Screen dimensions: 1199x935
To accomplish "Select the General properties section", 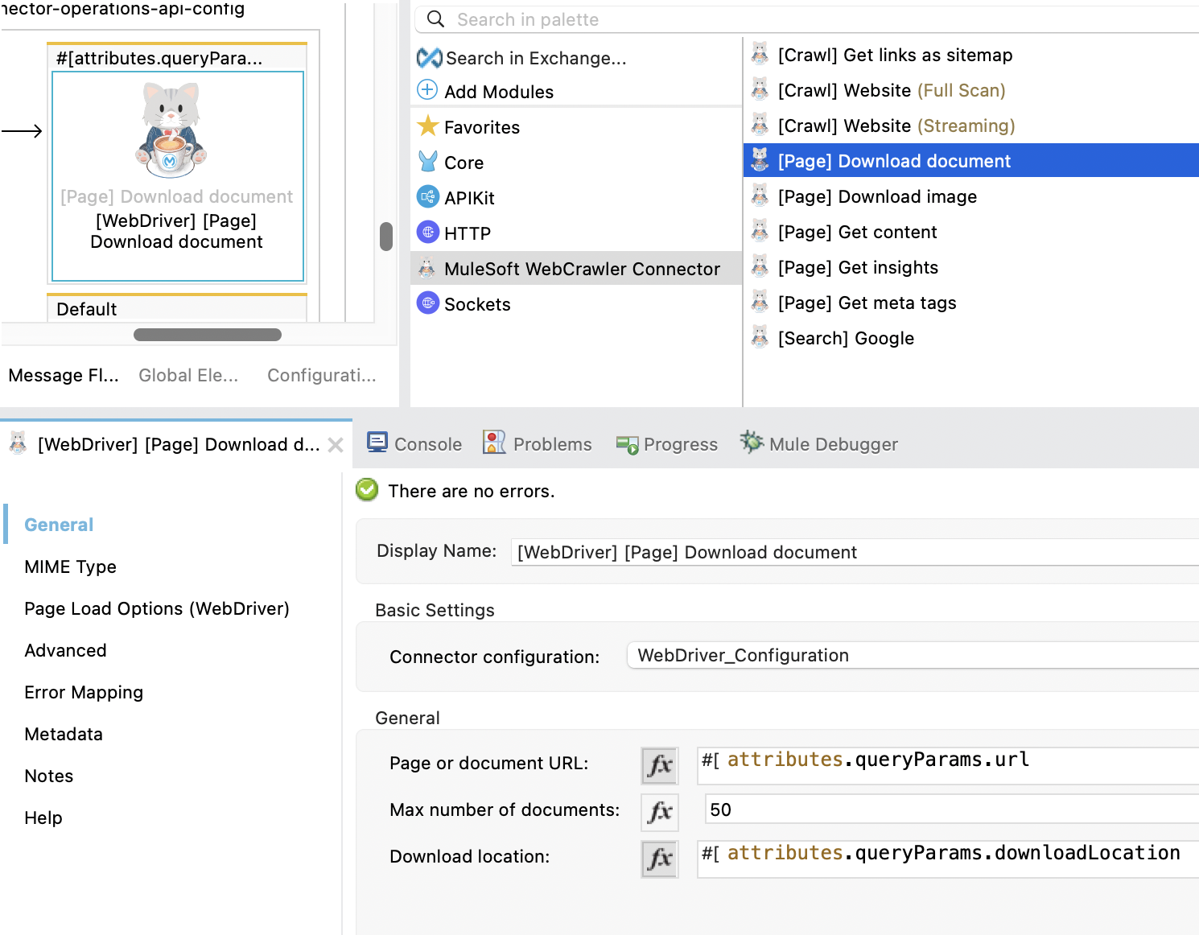I will click(59, 525).
